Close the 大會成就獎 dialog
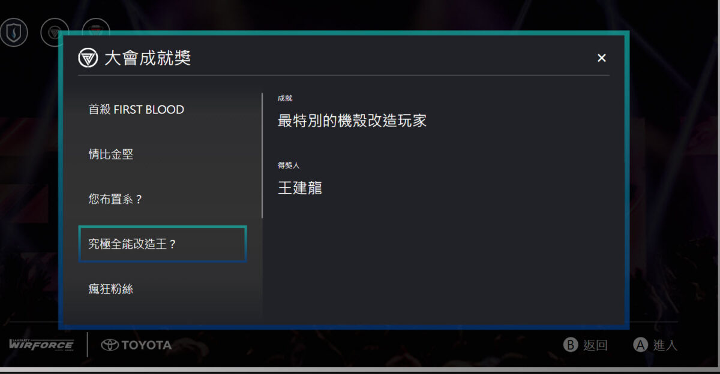The image size is (720, 374). point(602,58)
